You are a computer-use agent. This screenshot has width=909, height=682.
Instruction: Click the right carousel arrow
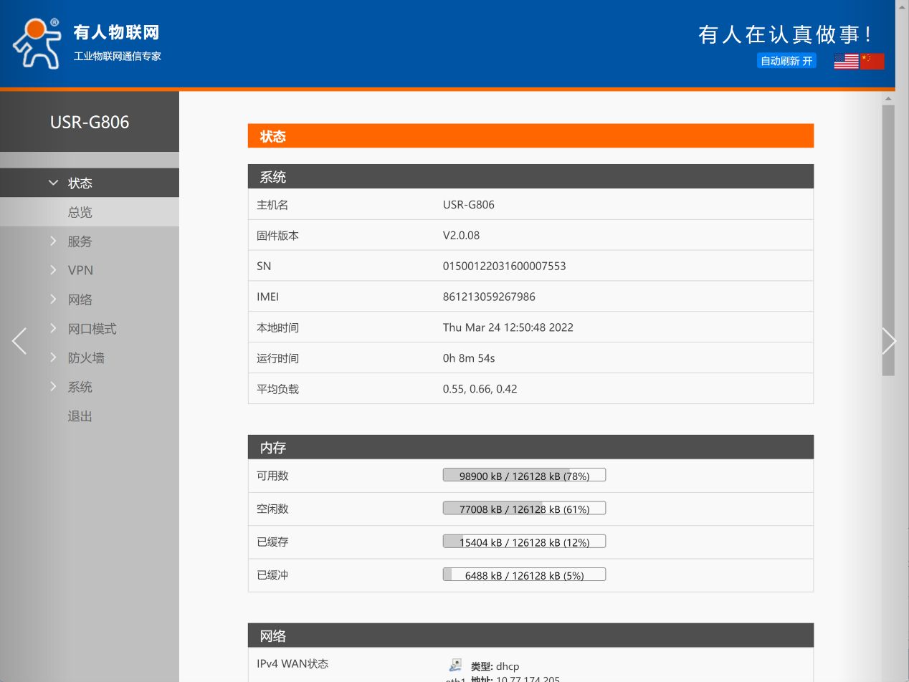pyautogui.click(x=888, y=341)
